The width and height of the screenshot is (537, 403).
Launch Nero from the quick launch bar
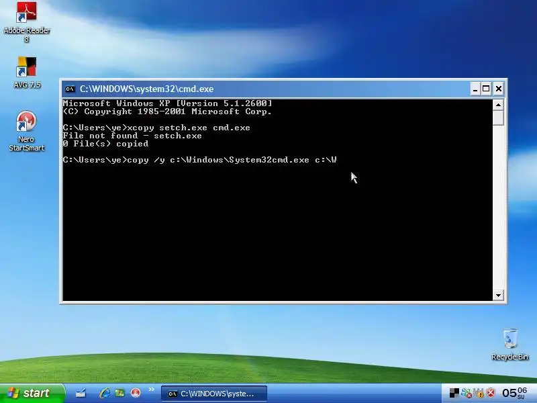click(x=136, y=393)
